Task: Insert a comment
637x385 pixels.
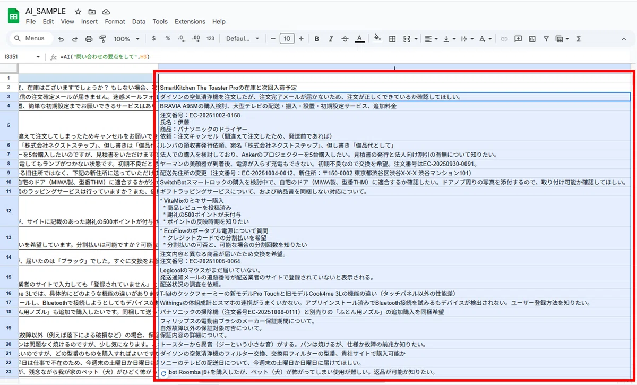Action: click(x=518, y=39)
